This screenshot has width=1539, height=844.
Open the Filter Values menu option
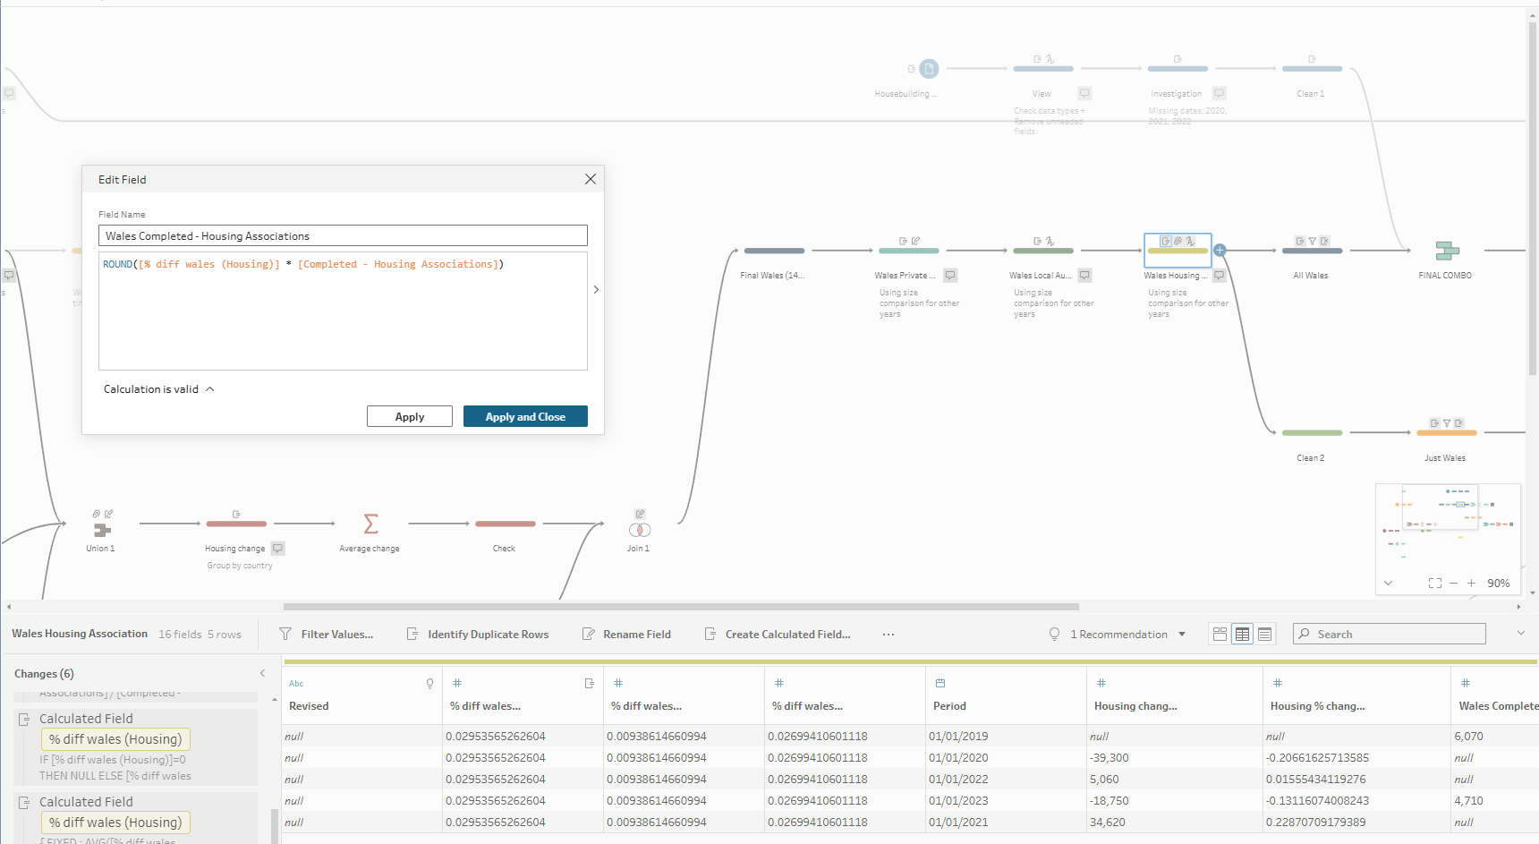(x=327, y=635)
